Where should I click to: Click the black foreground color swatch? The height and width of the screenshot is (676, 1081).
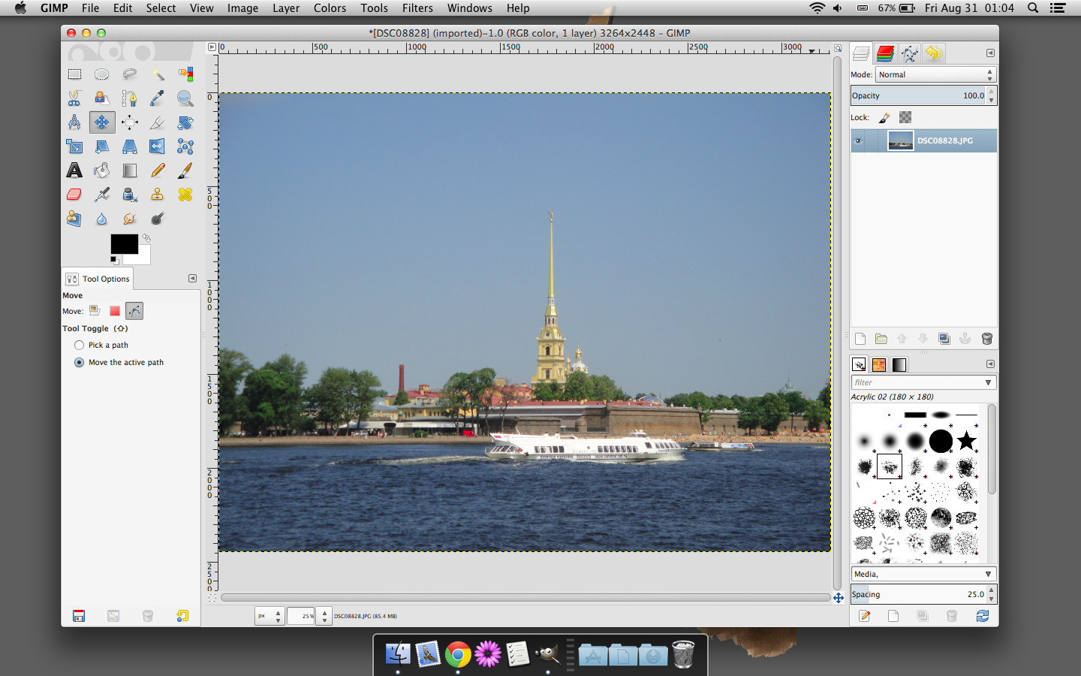pos(123,243)
